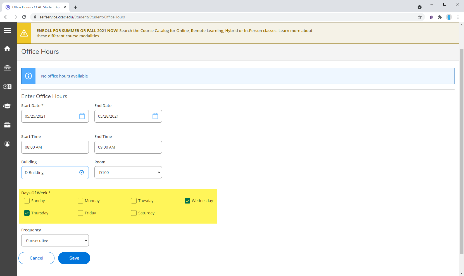Clear the D Building selection
Image resolution: width=464 pixels, height=276 pixels.
pos(82,172)
